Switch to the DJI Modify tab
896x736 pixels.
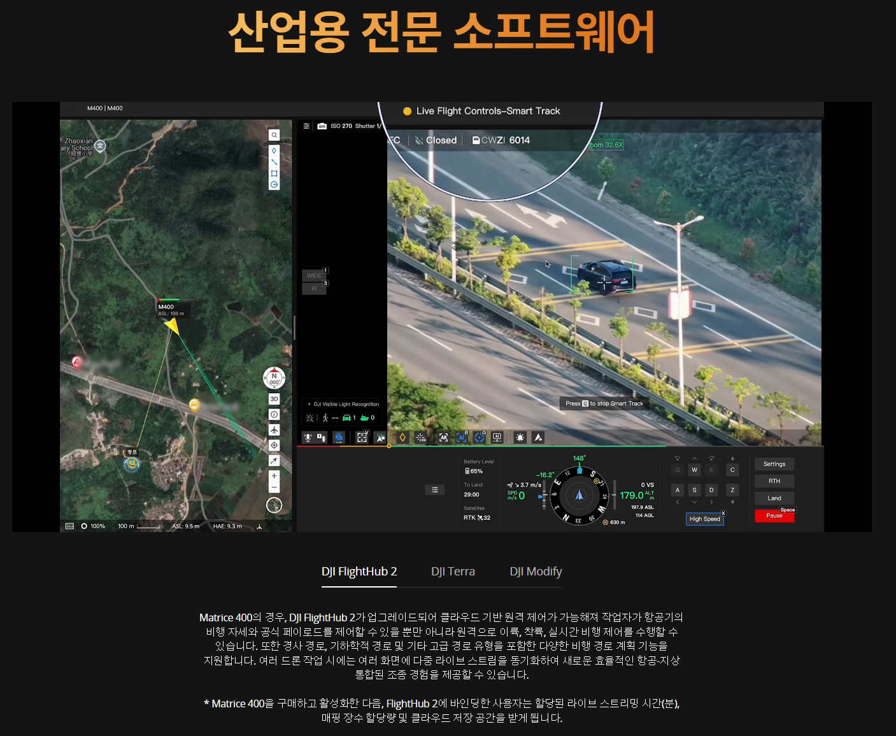click(536, 572)
